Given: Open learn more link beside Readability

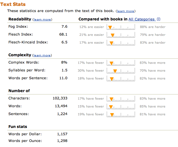Looking at the screenshot, I should coord(42,20).
